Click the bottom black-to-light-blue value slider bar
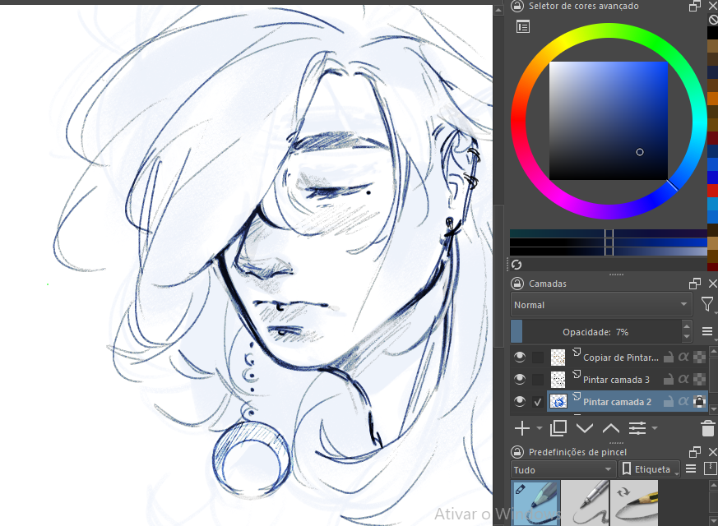The image size is (718, 526). (609, 251)
